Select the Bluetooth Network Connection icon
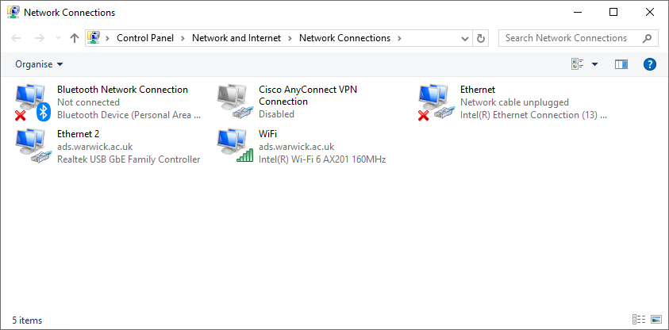The width and height of the screenshot is (669, 330). (x=32, y=102)
